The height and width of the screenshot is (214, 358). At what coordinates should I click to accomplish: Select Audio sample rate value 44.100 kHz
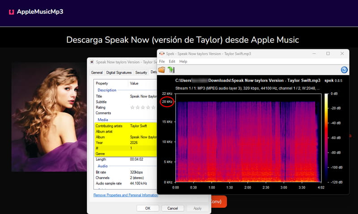pyautogui.click(x=138, y=184)
